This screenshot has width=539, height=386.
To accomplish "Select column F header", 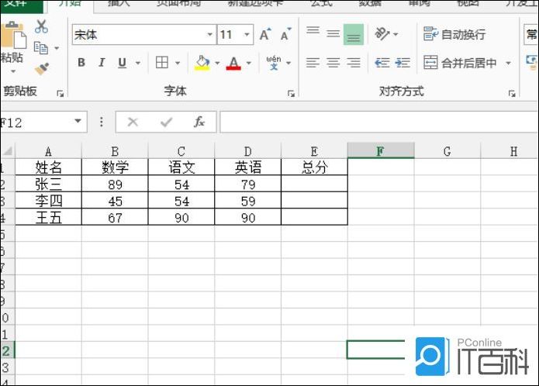I will point(381,151).
